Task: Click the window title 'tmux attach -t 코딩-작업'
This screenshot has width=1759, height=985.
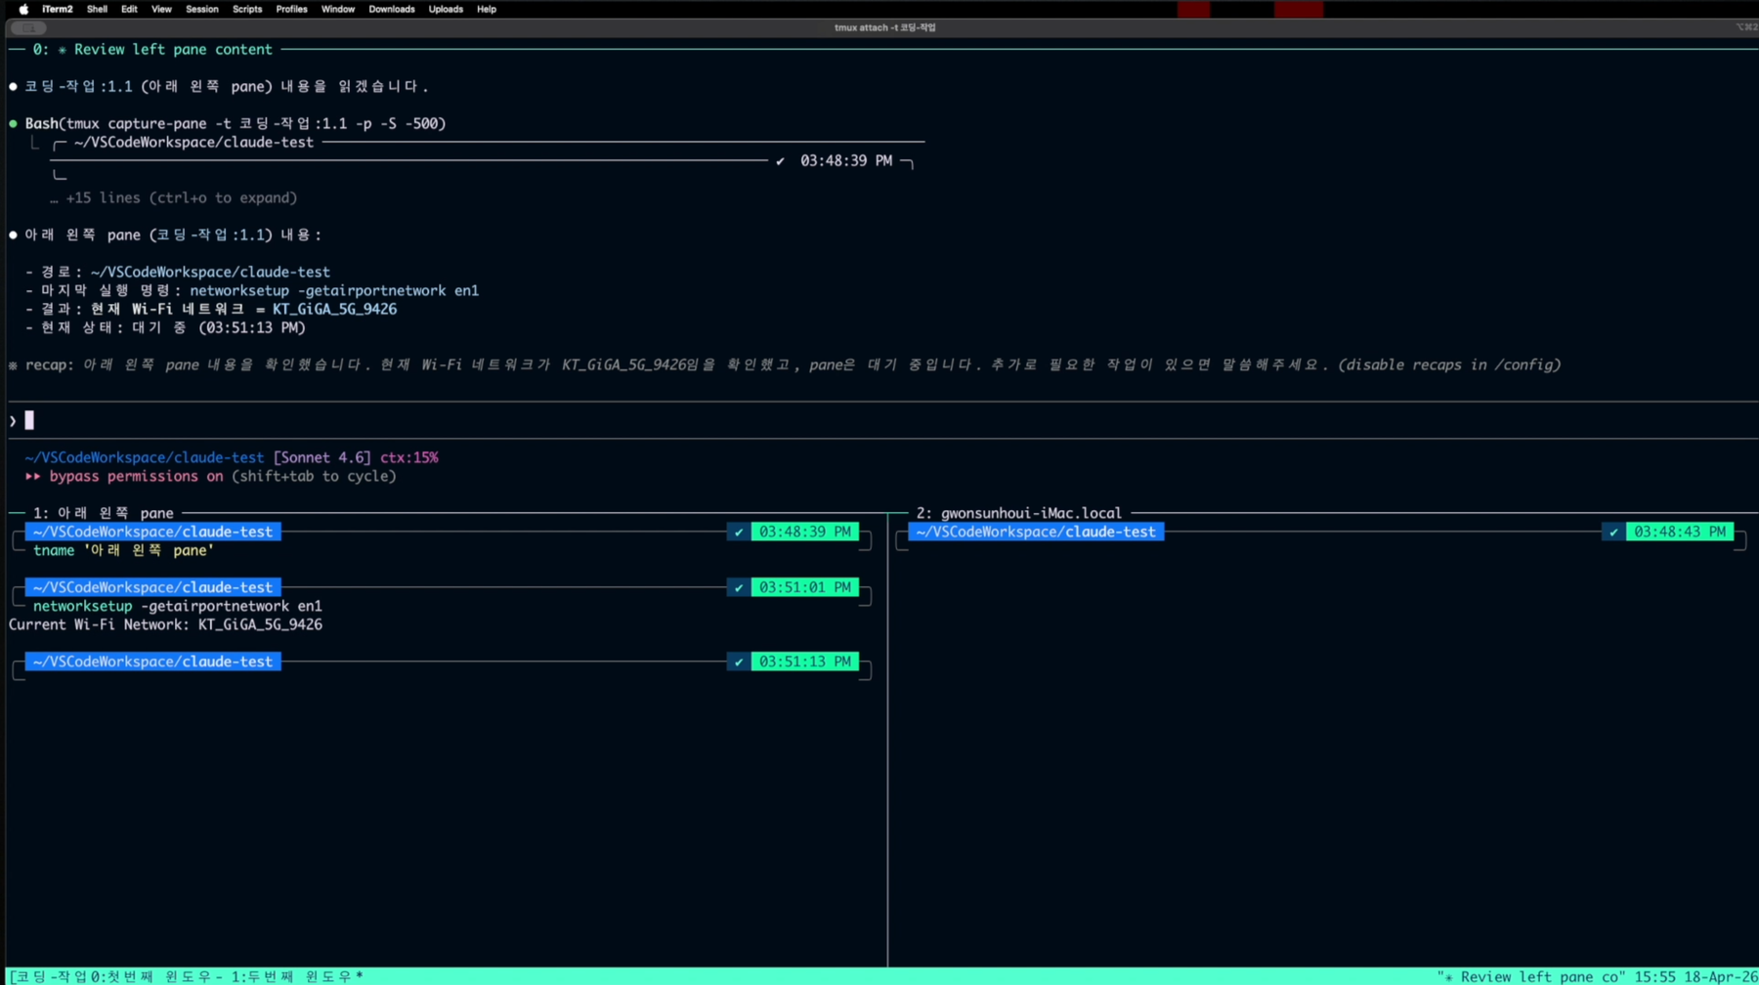Action: (x=884, y=27)
